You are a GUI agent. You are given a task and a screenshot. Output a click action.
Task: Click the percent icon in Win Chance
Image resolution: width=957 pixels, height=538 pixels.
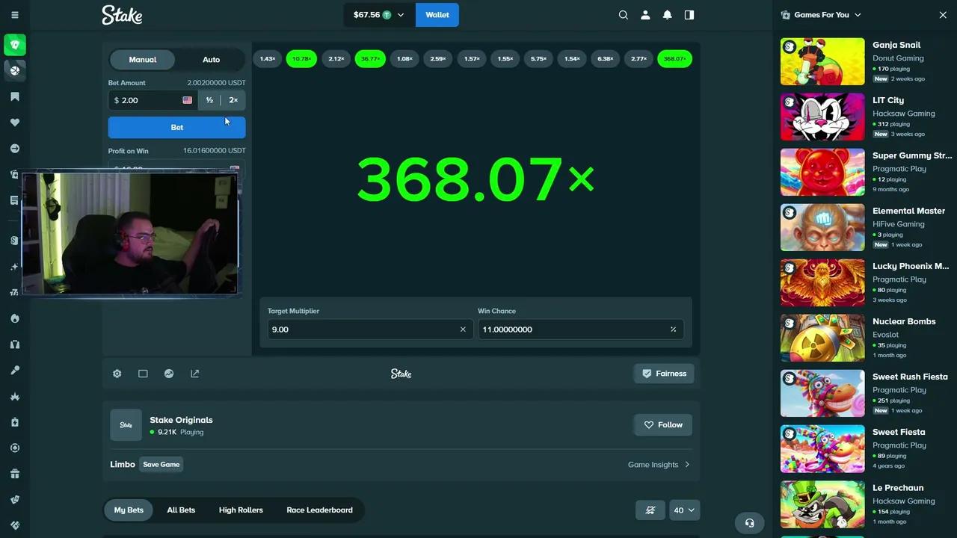coord(673,330)
